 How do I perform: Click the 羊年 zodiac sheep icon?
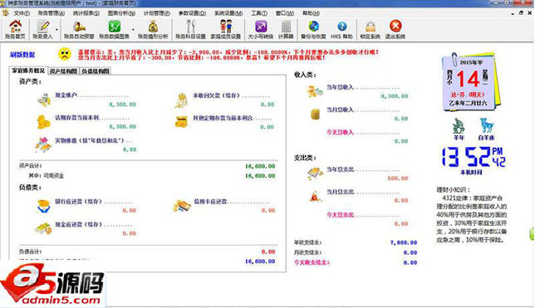(459, 126)
